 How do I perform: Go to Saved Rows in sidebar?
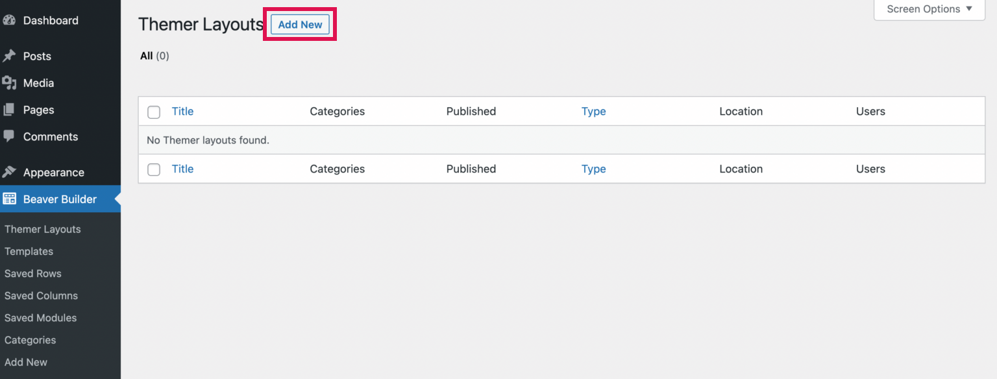click(x=33, y=273)
